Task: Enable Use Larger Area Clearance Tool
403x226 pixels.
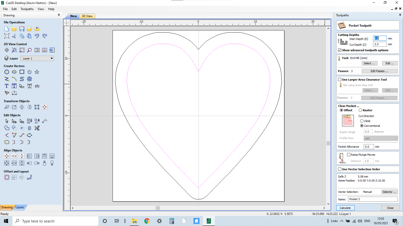Action: 340,80
